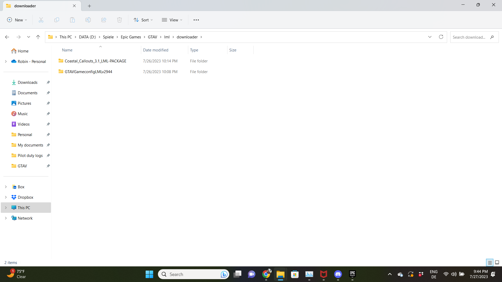This screenshot has width=502, height=282.
Task: Open the Sort dropdown menu
Action: pos(143,20)
